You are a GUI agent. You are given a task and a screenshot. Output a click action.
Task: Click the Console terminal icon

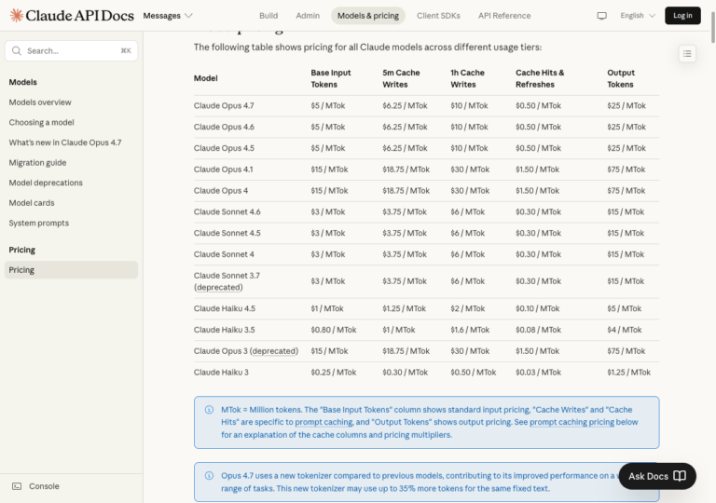(x=17, y=486)
